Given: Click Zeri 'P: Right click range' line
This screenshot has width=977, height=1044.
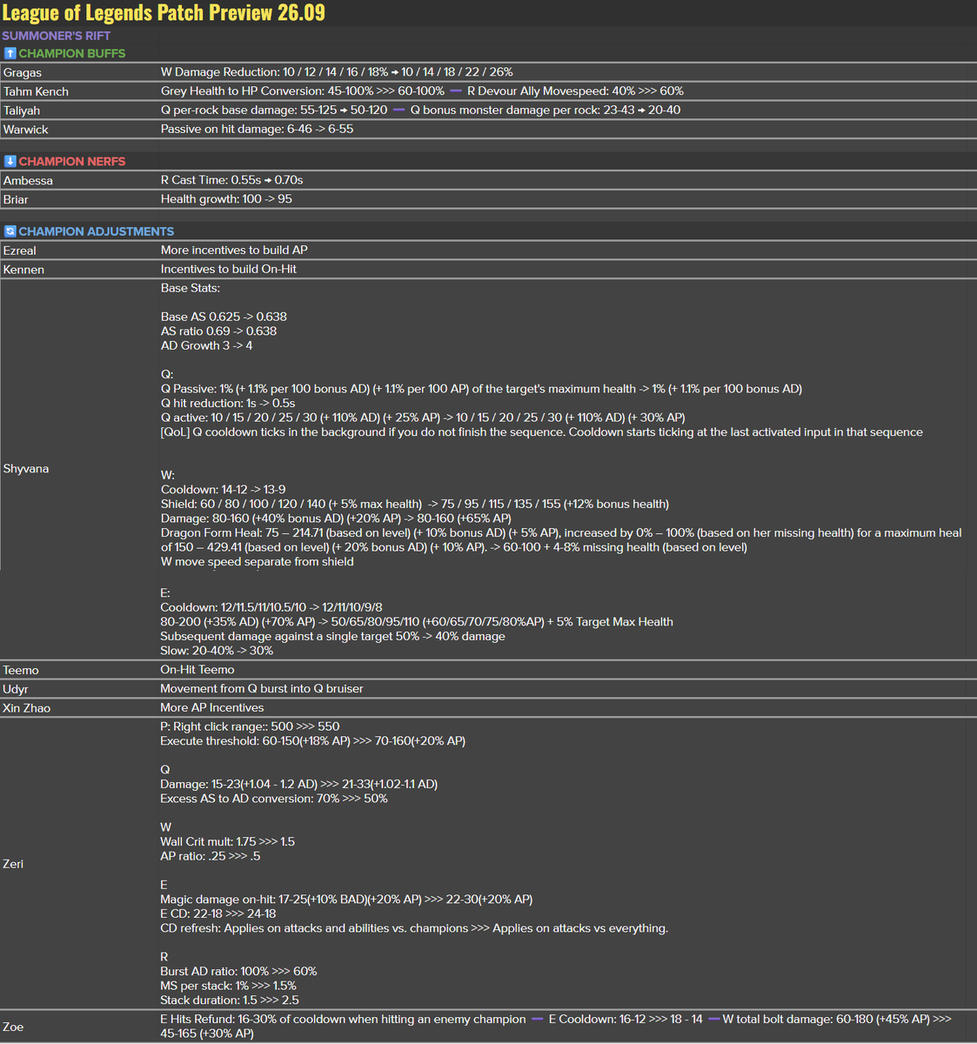Looking at the screenshot, I should 250,726.
